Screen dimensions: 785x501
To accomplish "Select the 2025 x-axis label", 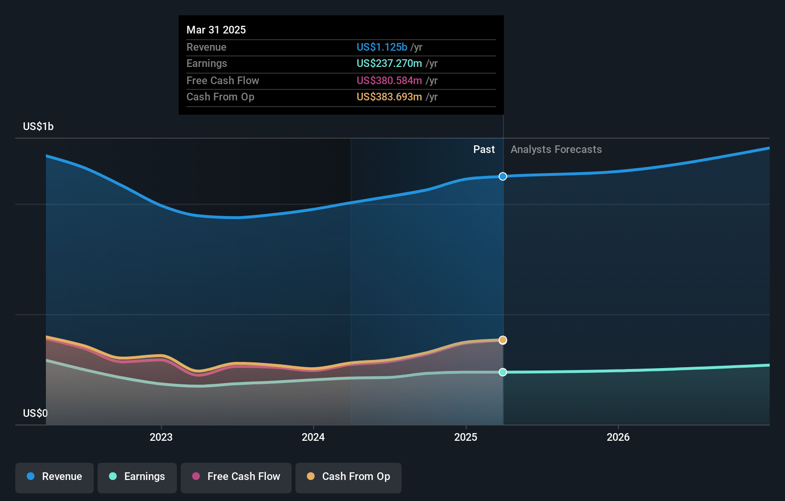I will (466, 437).
